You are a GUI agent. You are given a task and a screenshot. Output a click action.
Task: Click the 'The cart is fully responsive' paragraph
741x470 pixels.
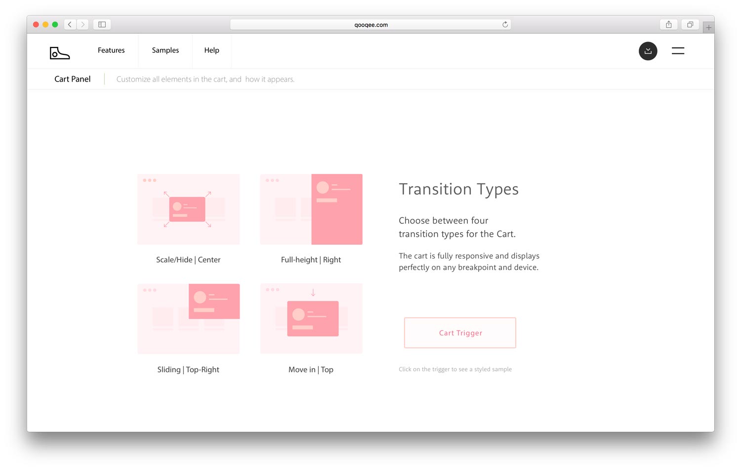[469, 261]
